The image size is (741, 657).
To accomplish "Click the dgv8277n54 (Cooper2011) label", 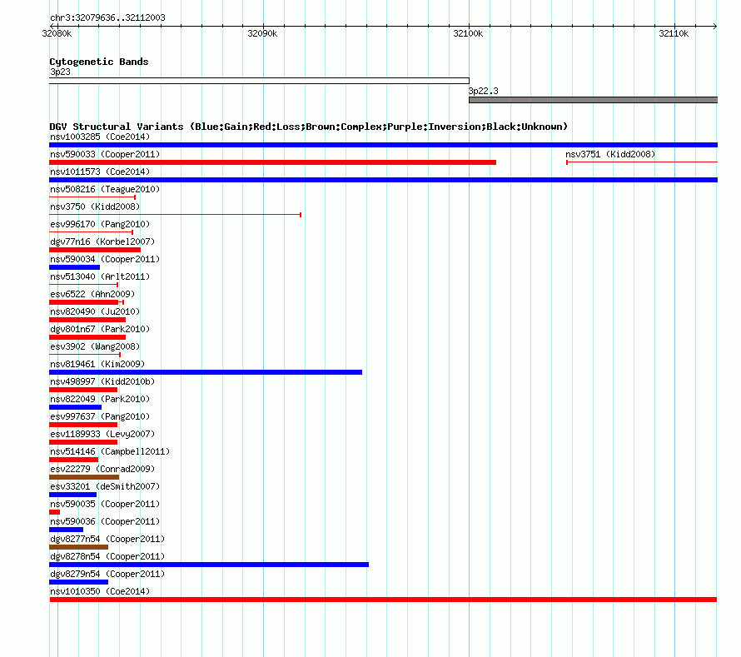I will point(107,539).
